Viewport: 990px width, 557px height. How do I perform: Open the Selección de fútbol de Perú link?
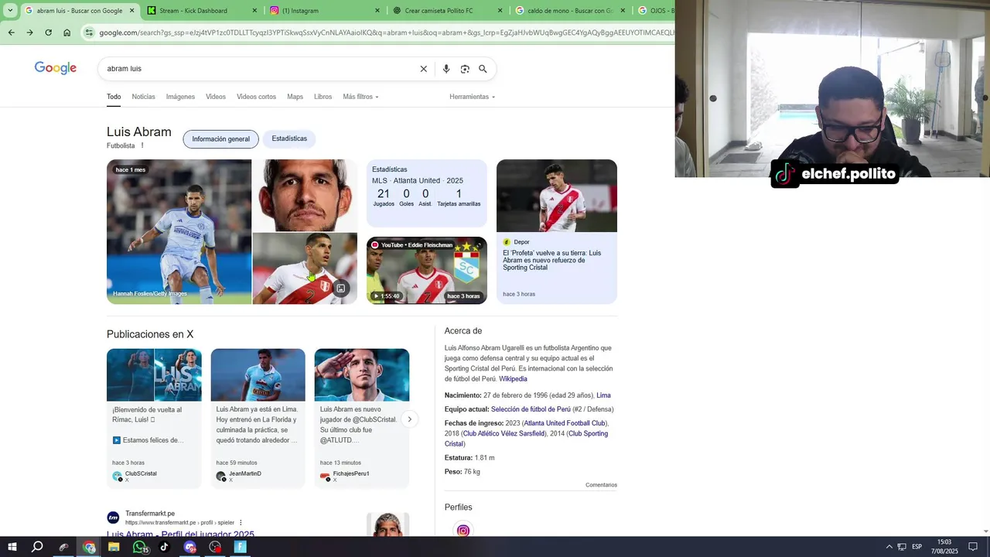[x=531, y=409]
